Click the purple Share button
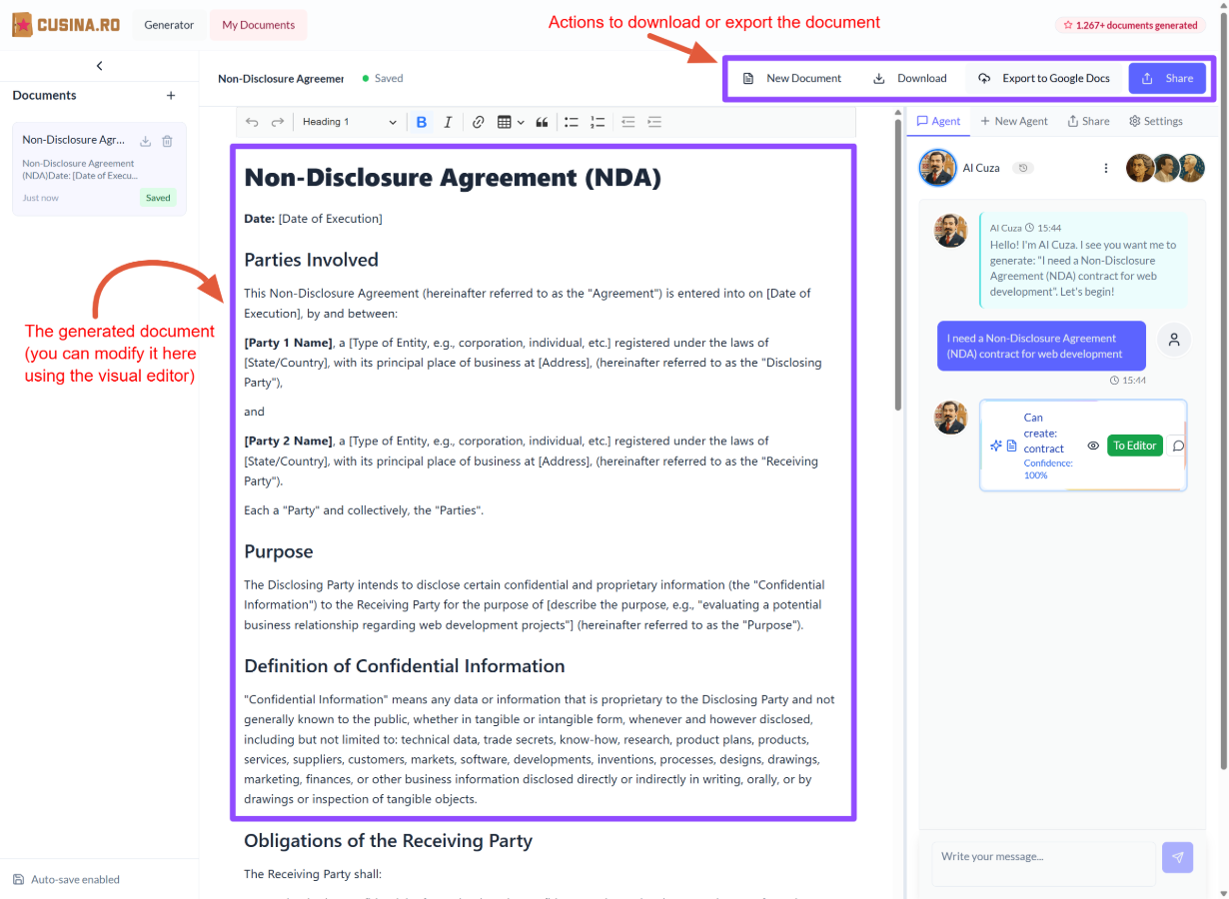This screenshot has width=1229, height=899. pyautogui.click(x=1167, y=78)
